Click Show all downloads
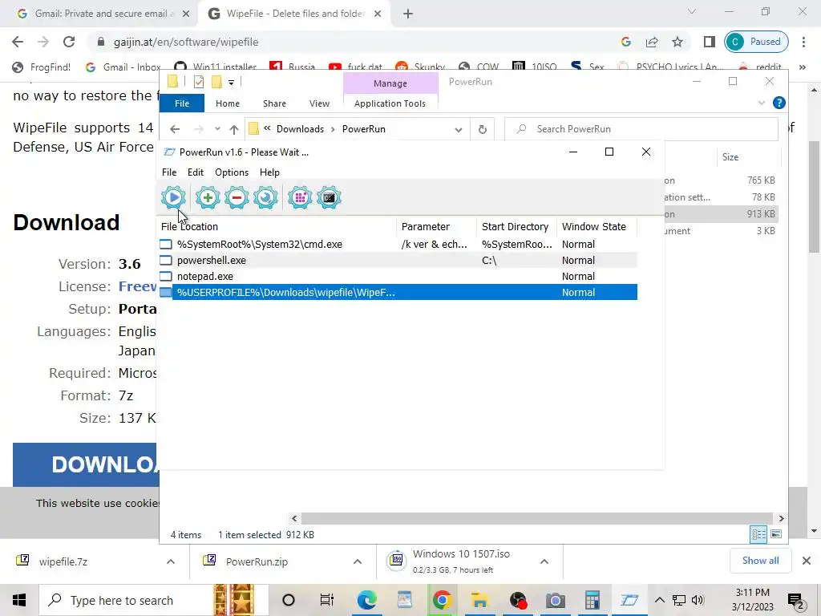 pos(760,561)
